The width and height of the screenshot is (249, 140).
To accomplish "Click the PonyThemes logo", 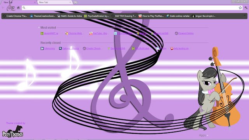I will tap(12, 131).
